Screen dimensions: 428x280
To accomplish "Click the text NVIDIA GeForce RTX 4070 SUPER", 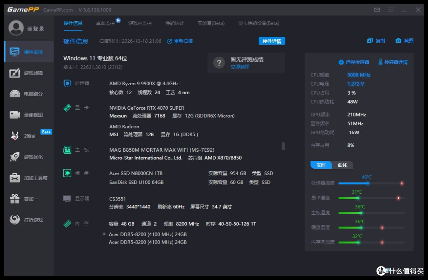I will tap(147, 108).
